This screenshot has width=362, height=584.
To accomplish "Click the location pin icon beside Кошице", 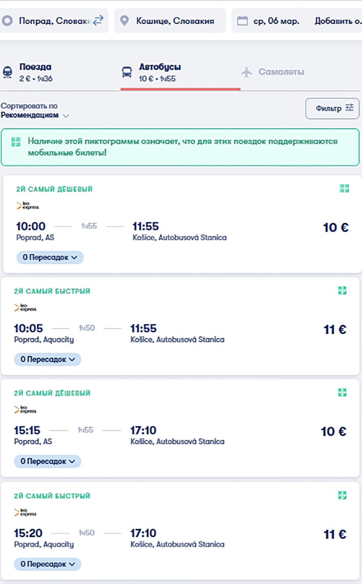I will pos(124,21).
